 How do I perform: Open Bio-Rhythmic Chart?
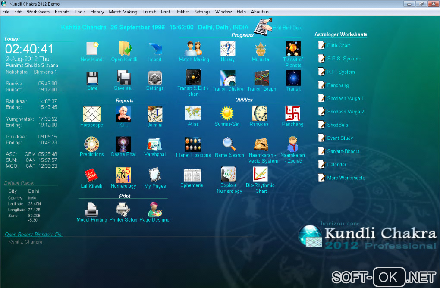tap(260, 174)
